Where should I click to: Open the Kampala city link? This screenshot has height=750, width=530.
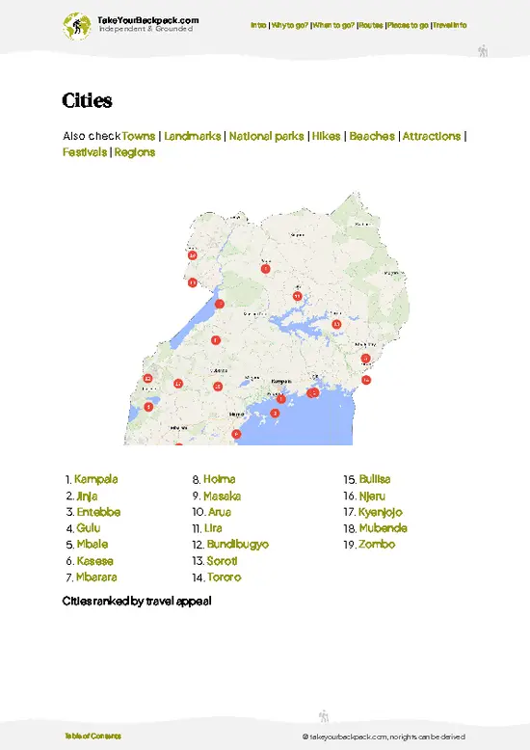click(96, 479)
